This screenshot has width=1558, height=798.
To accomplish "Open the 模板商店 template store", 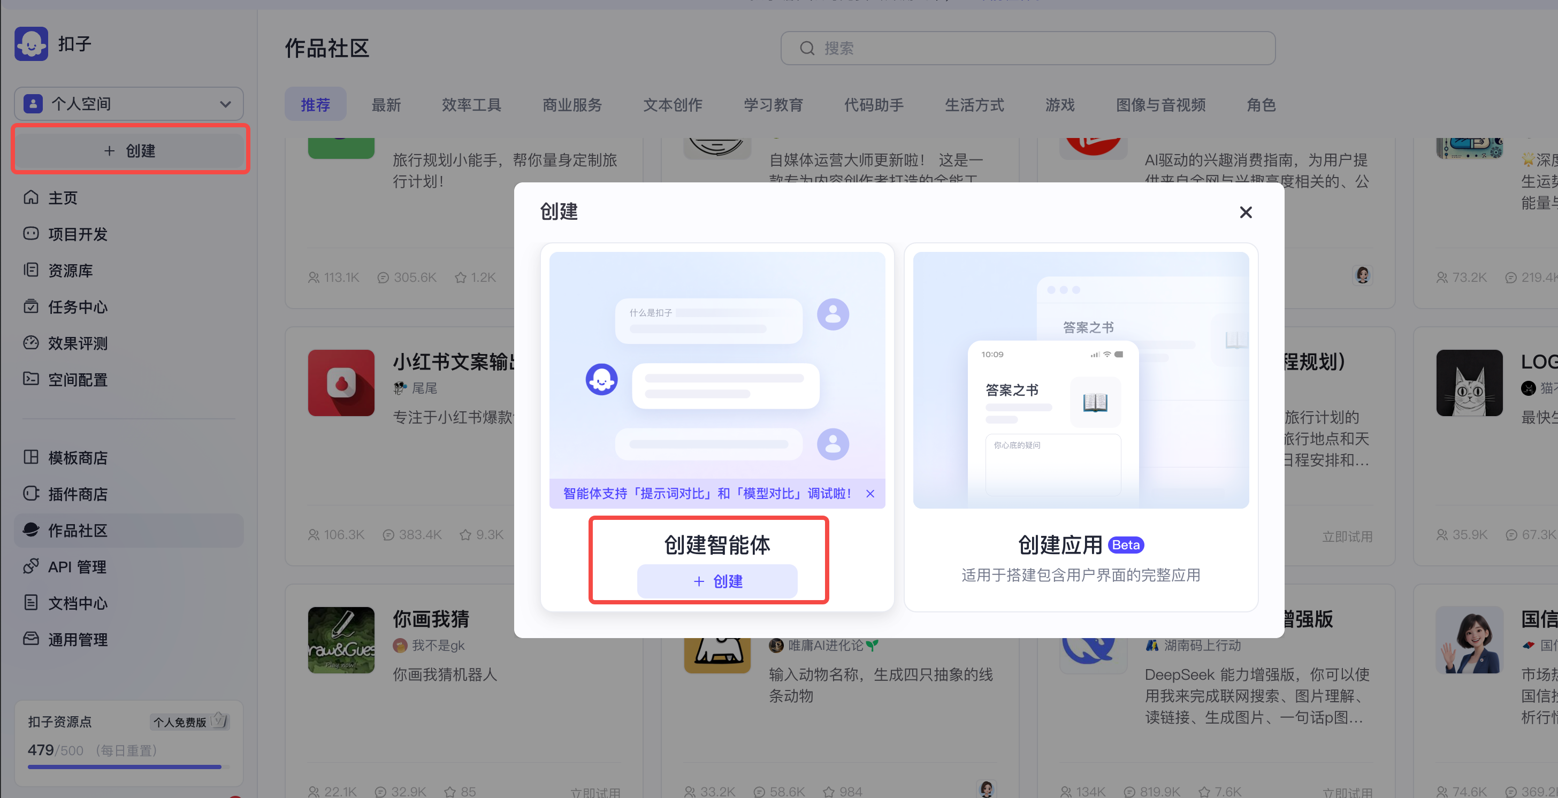I will click(78, 458).
